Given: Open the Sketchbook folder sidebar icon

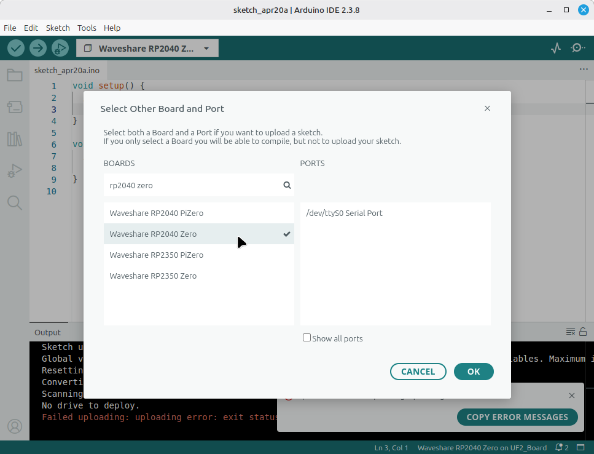Looking at the screenshot, I should (15, 75).
